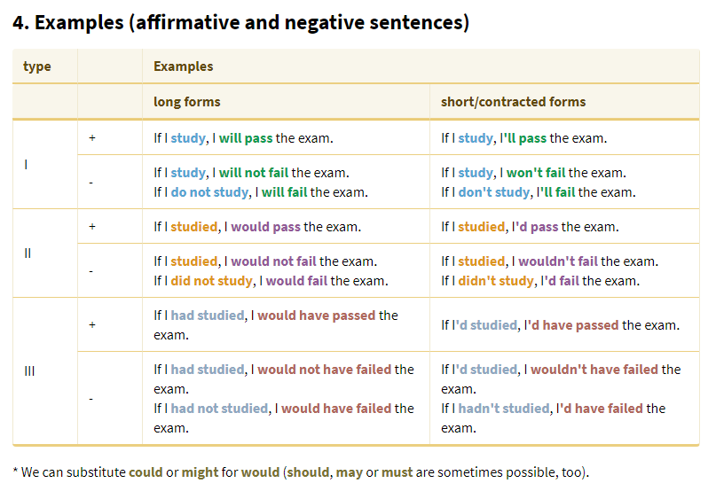Click the type "I" row label
Screen dimensions: 708x491
(27, 164)
